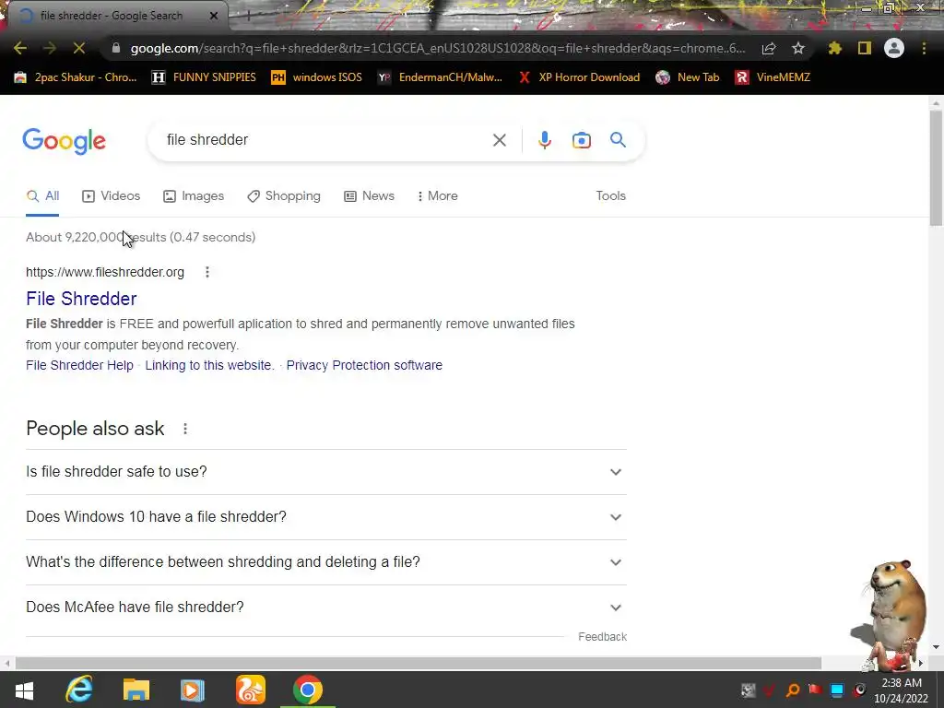The width and height of the screenshot is (944, 708).
Task: Click the vertical scrollbar thumb
Action: point(936,168)
